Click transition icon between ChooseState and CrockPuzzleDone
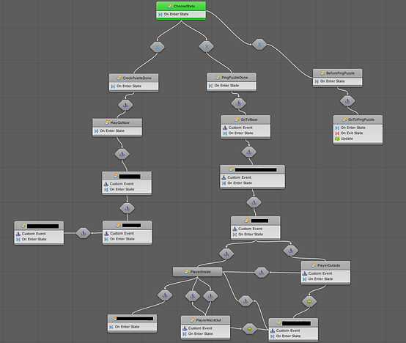This screenshot has height=343, width=406. click(157, 47)
